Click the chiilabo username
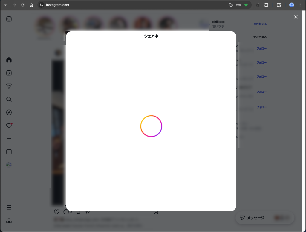 (x=218, y=22)
